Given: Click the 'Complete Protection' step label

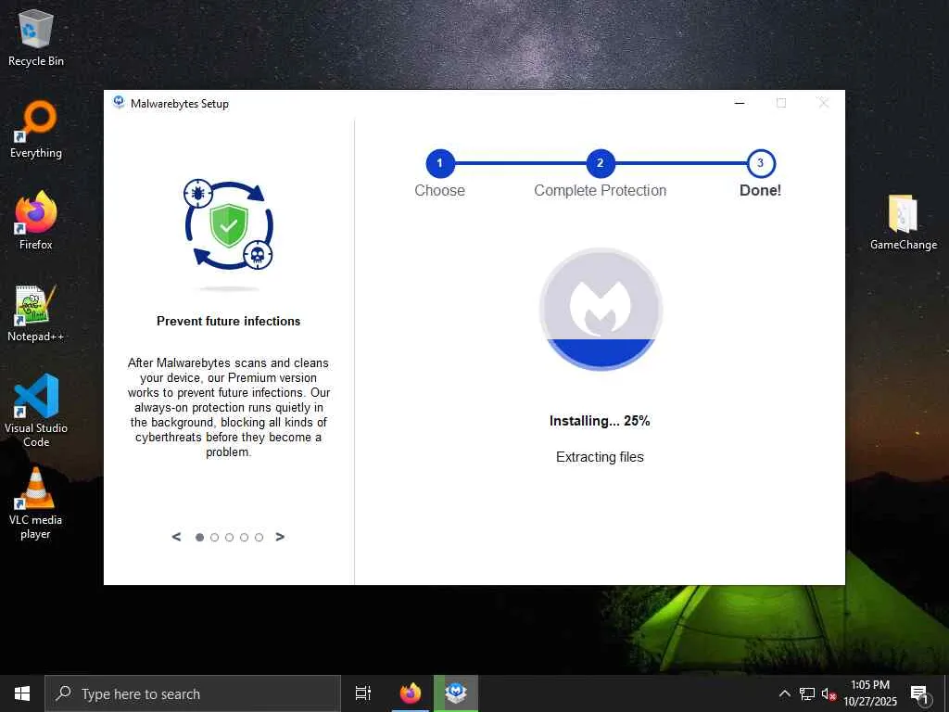Looking at the screenshot, I should click(601, 190).
